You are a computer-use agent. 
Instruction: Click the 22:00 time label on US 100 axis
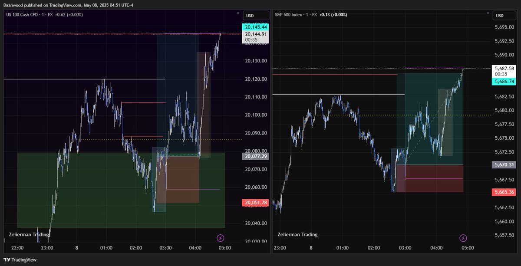(17, 248)
